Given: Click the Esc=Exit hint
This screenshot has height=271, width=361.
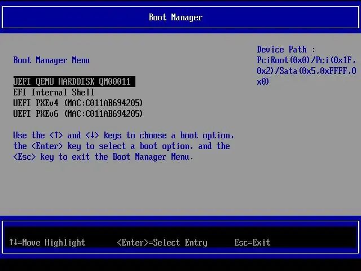Looking at the screenshot, I should click(x=252, y=242).
